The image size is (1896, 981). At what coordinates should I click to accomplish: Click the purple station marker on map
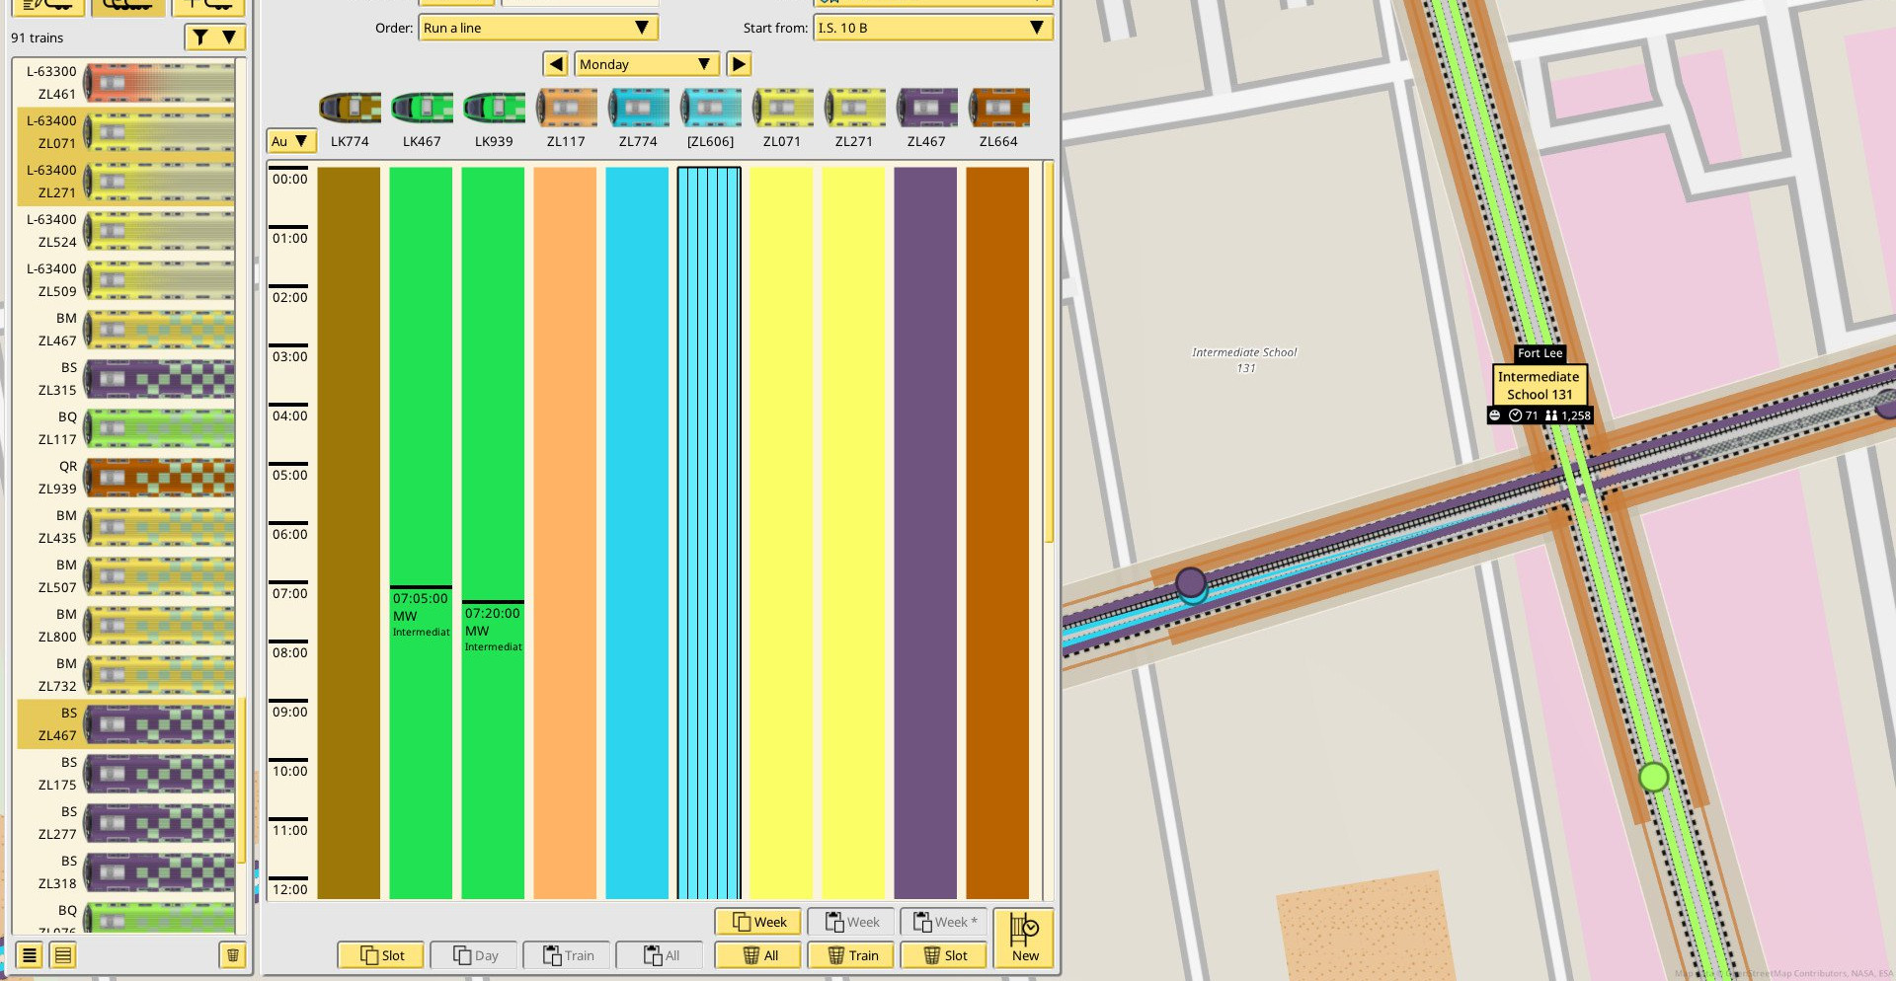click(1191, 583)
